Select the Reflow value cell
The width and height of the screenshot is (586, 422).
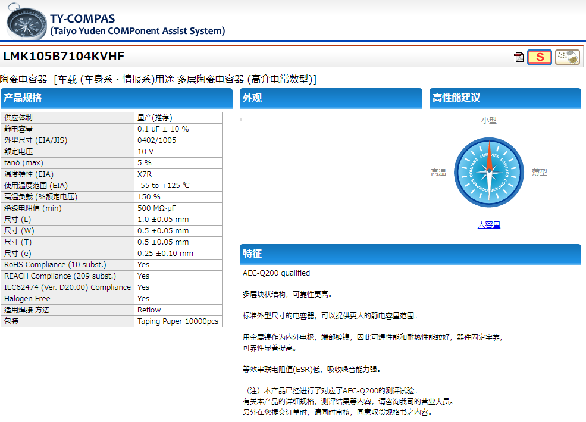tap(178, 310)
